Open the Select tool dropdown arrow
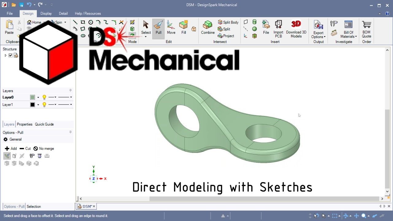 (x=146, y=37)
